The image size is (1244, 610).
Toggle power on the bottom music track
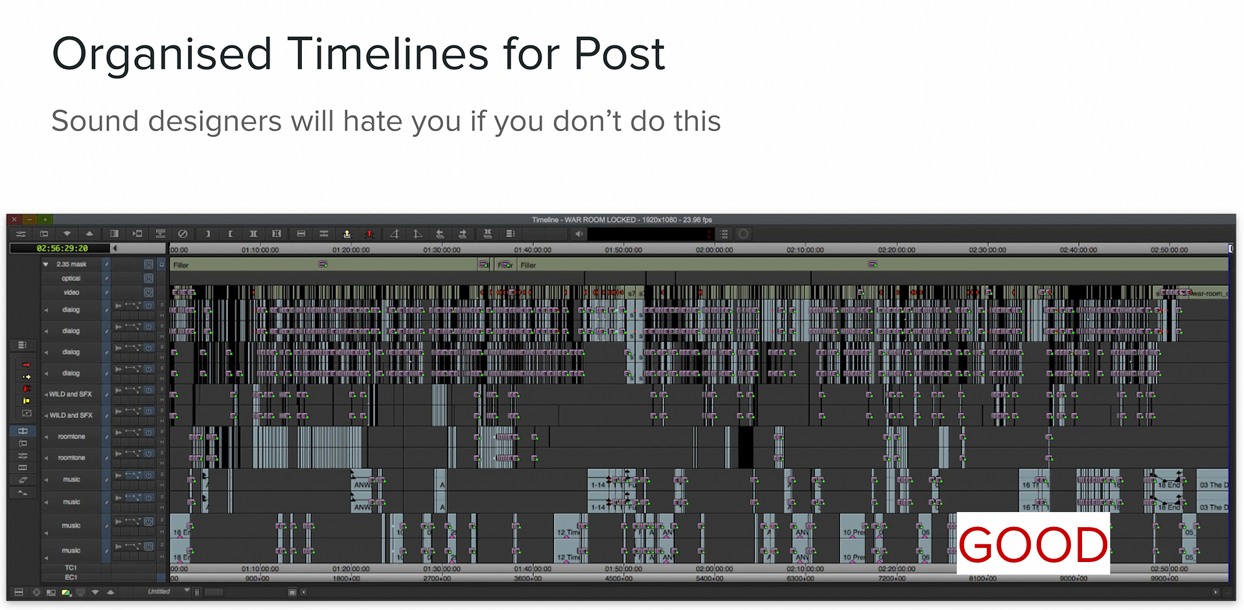click(148, 546)
